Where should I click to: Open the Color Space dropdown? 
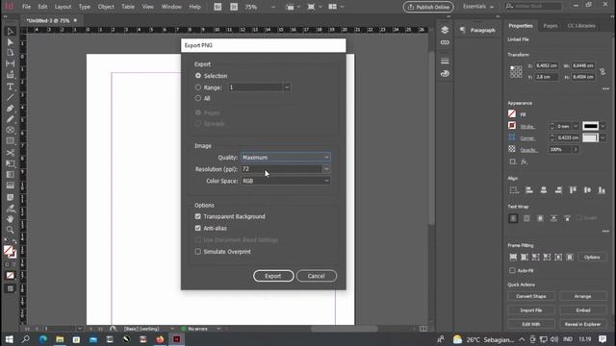pos(286,181)
